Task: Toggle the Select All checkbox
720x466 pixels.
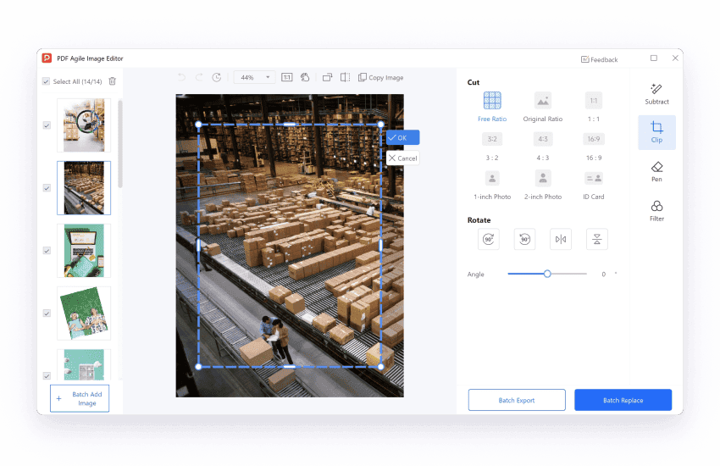Action: pos(46,81)
